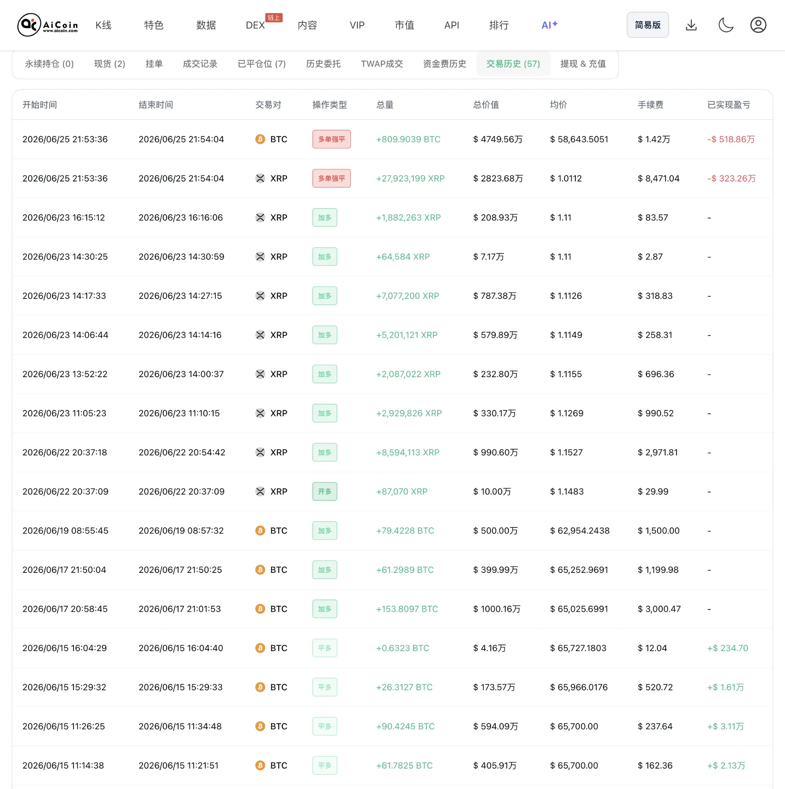Click loss value -$ 323.26万
The width and height of the screenshot is (785, 789).
(731, 178)
